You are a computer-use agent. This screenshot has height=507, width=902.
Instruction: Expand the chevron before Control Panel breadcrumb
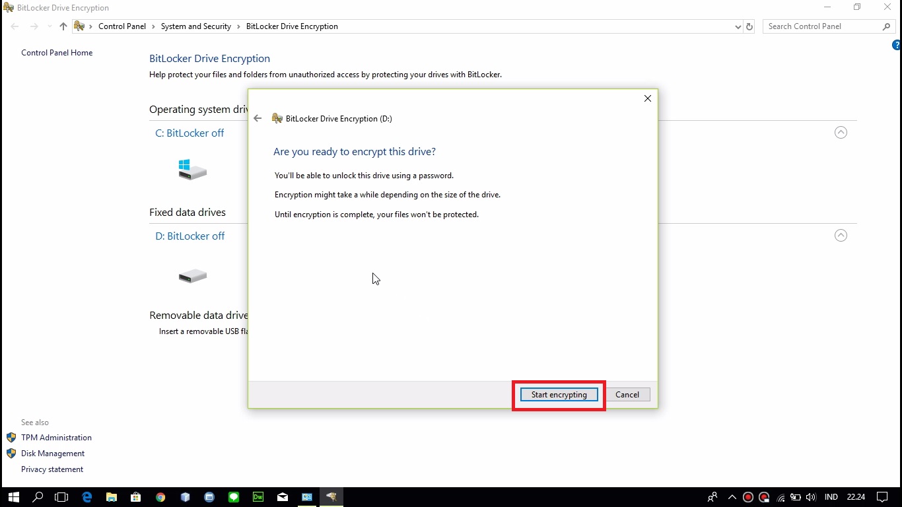click(91, 26)
